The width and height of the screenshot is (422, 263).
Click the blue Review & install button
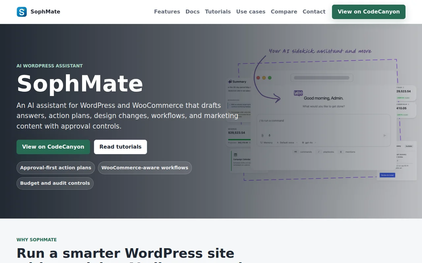[387, 175]
